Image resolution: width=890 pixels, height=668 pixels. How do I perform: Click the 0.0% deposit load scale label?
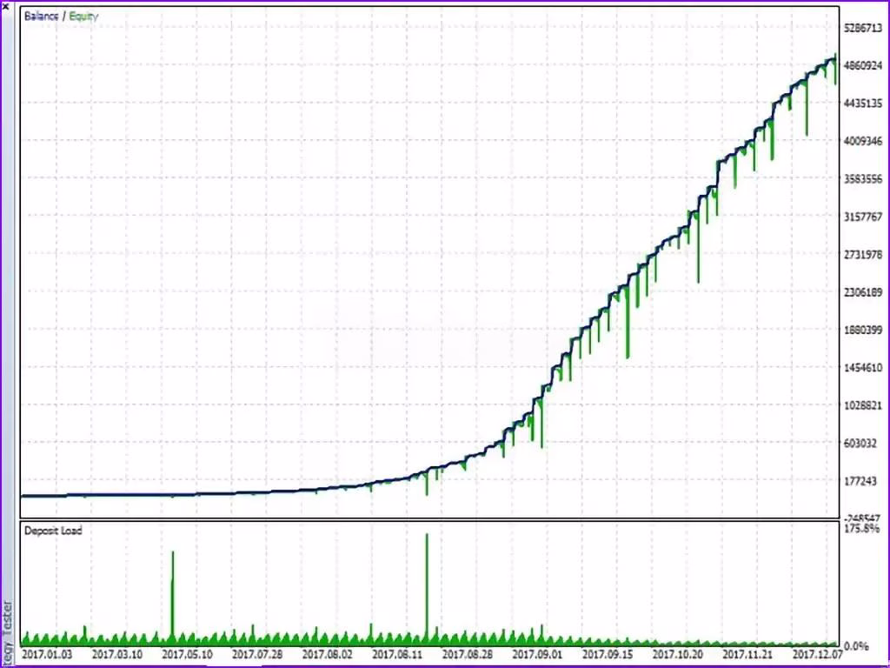[856, 646]
